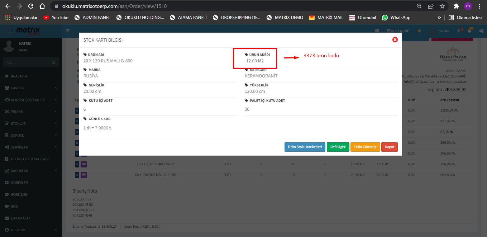
Task: Expand the Cariler sidebar menu
Action: pyautogui.click(x=30, y=88)
